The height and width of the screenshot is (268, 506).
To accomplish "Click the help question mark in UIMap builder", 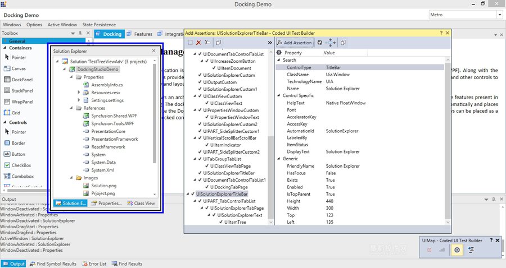I will (491, 240).
